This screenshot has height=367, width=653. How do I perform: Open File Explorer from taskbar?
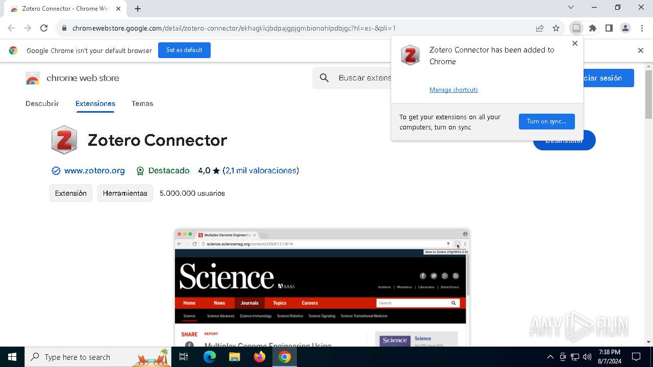[234, 357]
